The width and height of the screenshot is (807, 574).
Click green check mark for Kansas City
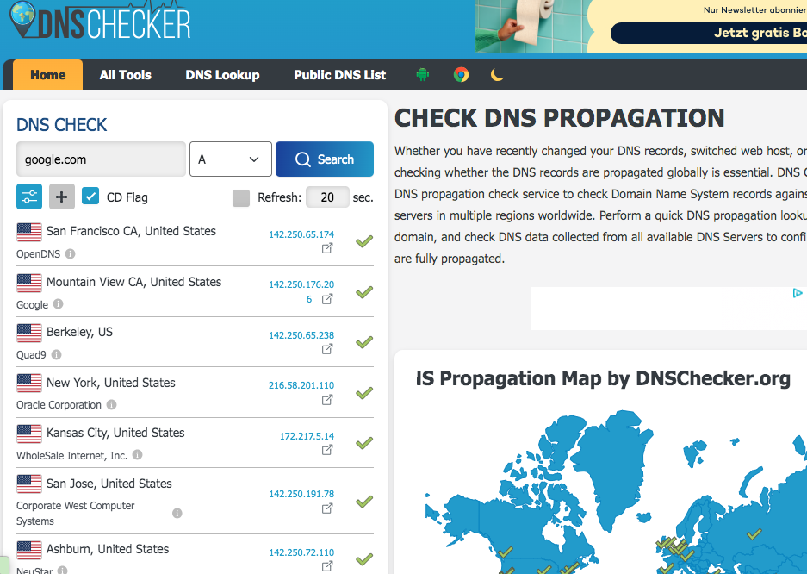(x=364, y=443)
